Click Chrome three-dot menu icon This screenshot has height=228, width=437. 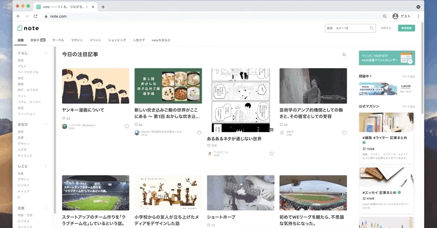click(x=418, y=16)
